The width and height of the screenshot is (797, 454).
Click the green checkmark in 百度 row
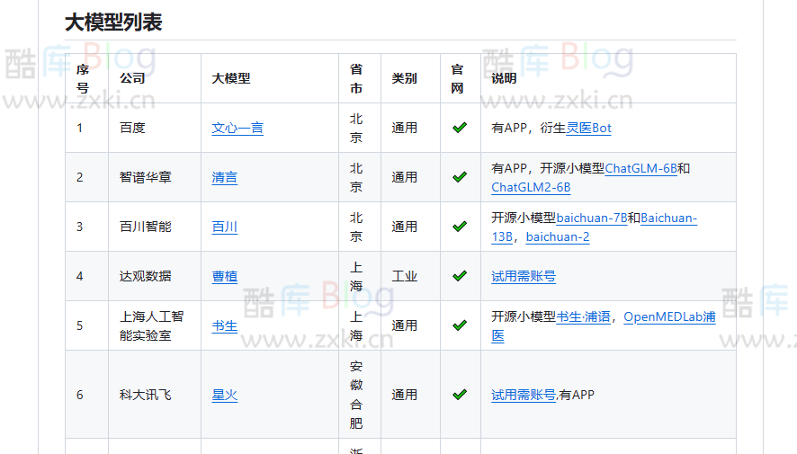click(460, 128)
